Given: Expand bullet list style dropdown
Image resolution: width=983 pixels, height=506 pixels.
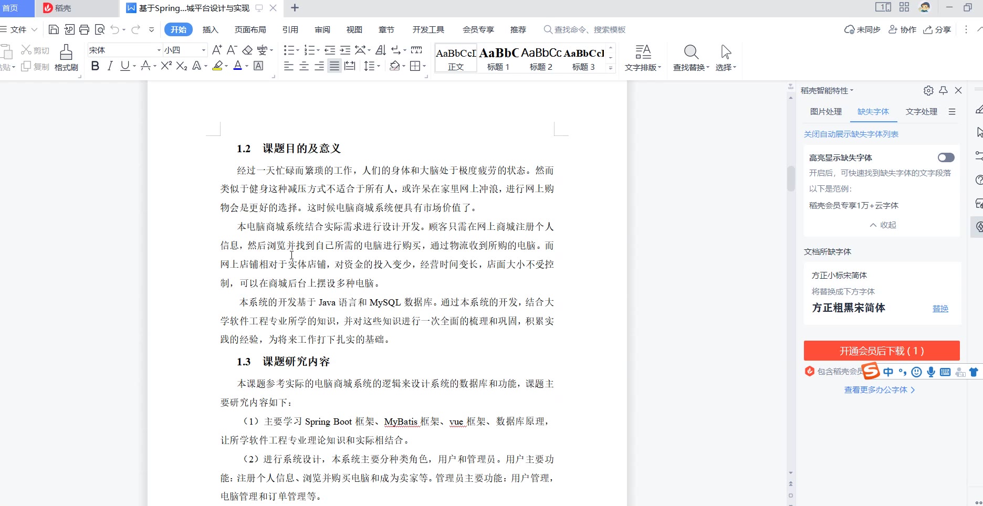Looking at the screenshot, I should 298,50.
